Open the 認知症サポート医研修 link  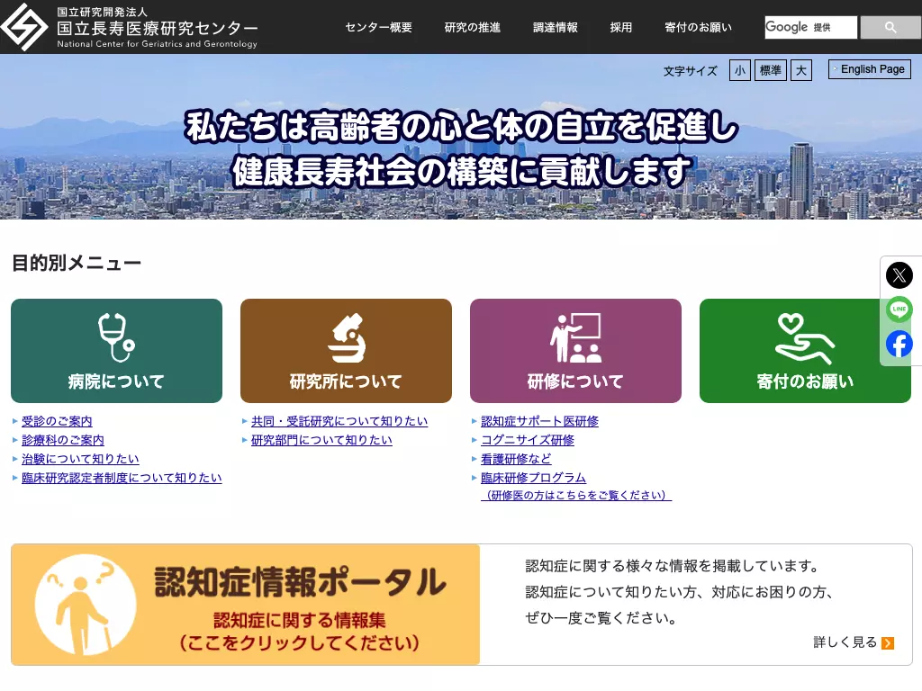(x=540, y=421)
